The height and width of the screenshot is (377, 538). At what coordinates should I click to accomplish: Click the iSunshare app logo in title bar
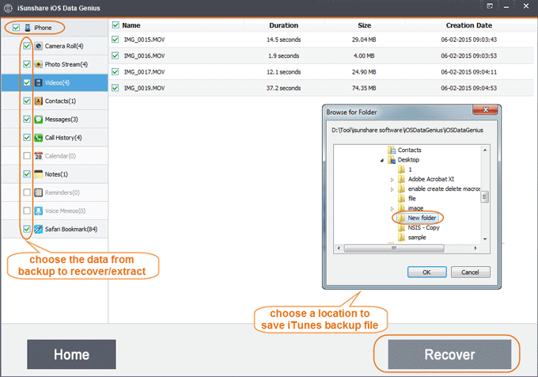pyautogui.click(x=8, y=8)
